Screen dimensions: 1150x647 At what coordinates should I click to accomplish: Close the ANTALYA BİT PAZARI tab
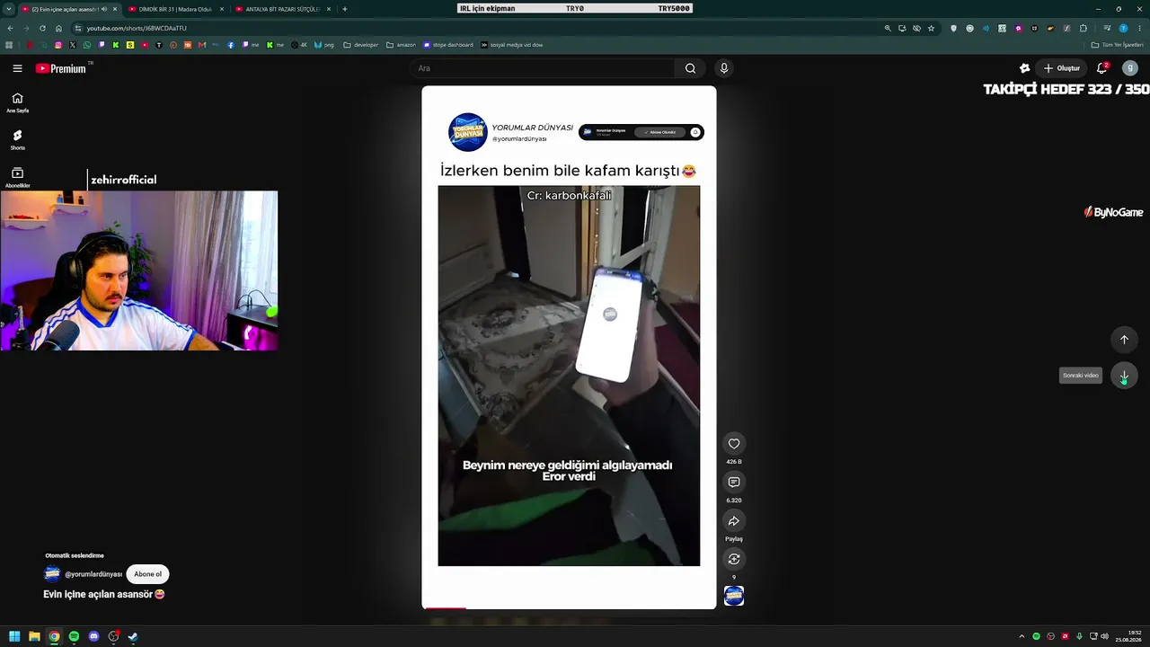(x=329, y=9)
